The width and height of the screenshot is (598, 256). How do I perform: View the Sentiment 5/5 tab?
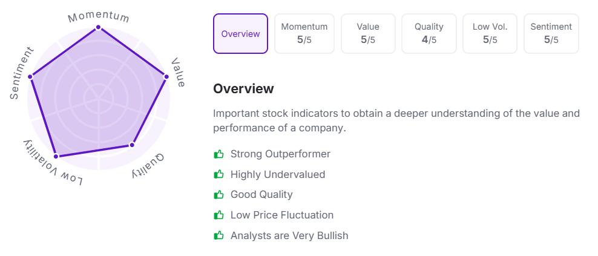[x=551, y=34]
